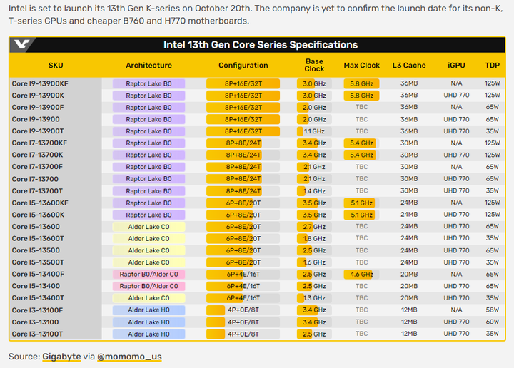514x368 pixels.
Task: Click 8P+8E/24T bar in I7-13700KF row
Action: (243, 143)
